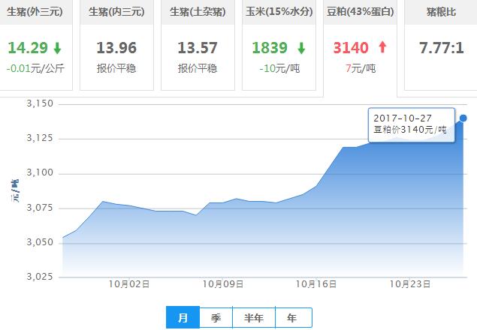The width and height of the screenshot is (477, 330).
Task: Click the 元/吨 vertical axis title
Action: click(x=15, y=190)
